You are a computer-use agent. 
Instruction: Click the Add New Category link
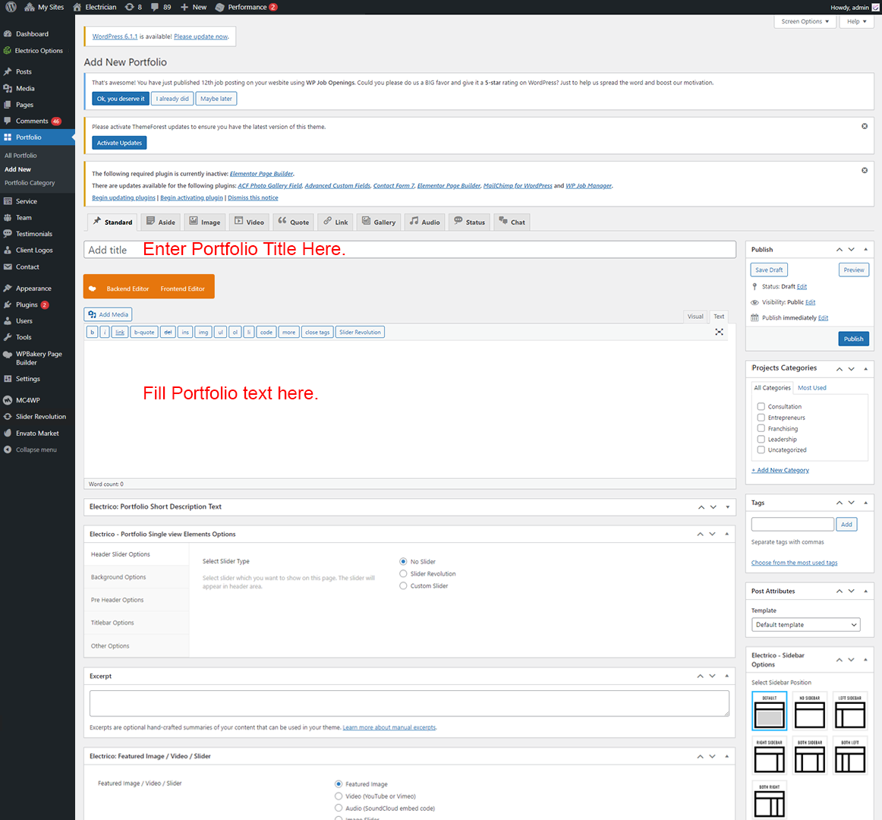(x=780, y=470)
